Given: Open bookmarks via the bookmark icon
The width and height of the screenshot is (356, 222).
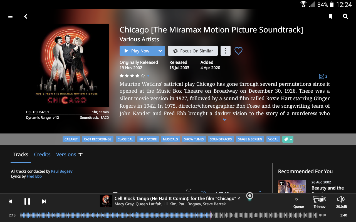Looking at the screenshot, I should [x=330, y=16].
